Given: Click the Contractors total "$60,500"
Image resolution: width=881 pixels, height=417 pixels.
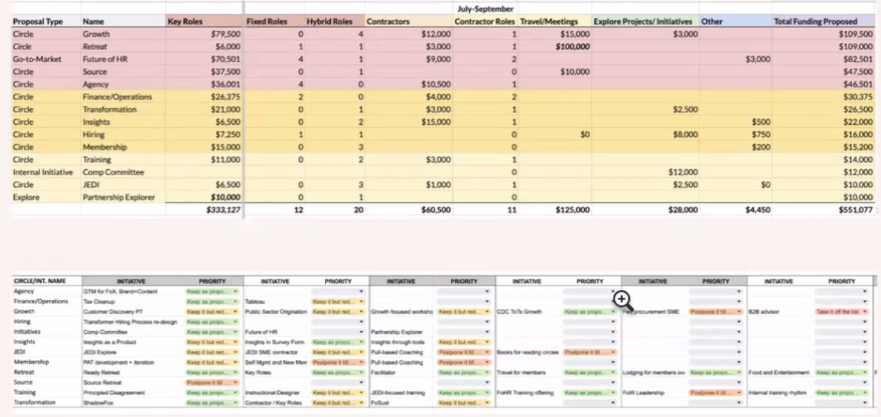Looking at the screenshot, I should [x=435, y=210].
